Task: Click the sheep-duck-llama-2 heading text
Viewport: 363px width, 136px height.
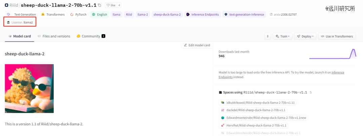Action: [25, 54]
